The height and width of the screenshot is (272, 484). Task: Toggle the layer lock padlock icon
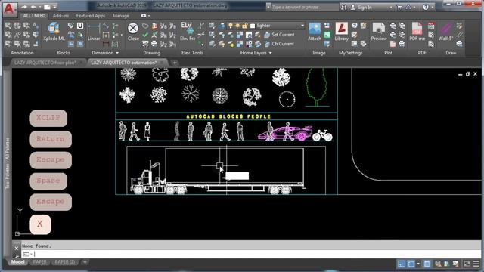click(x=245, y=26)
